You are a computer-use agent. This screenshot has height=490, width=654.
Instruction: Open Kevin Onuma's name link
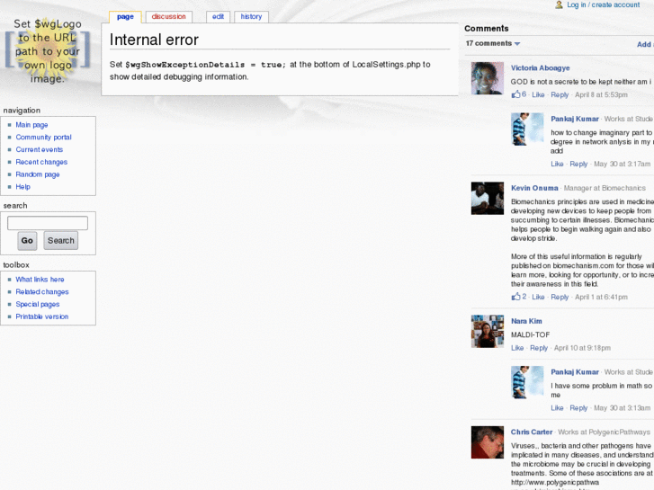(534, 188)
